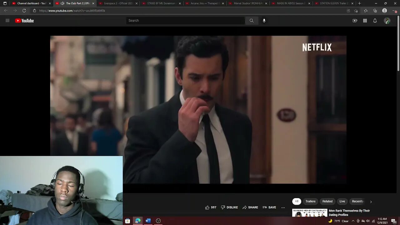Screen dimensions: 400x225
Task: Show more filter chips with right arrow
Action: [371, 202]
